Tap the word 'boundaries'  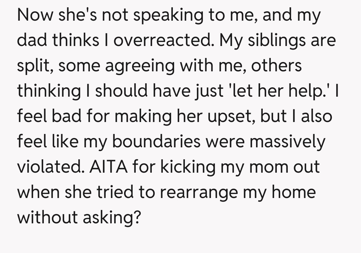[157, 141]
